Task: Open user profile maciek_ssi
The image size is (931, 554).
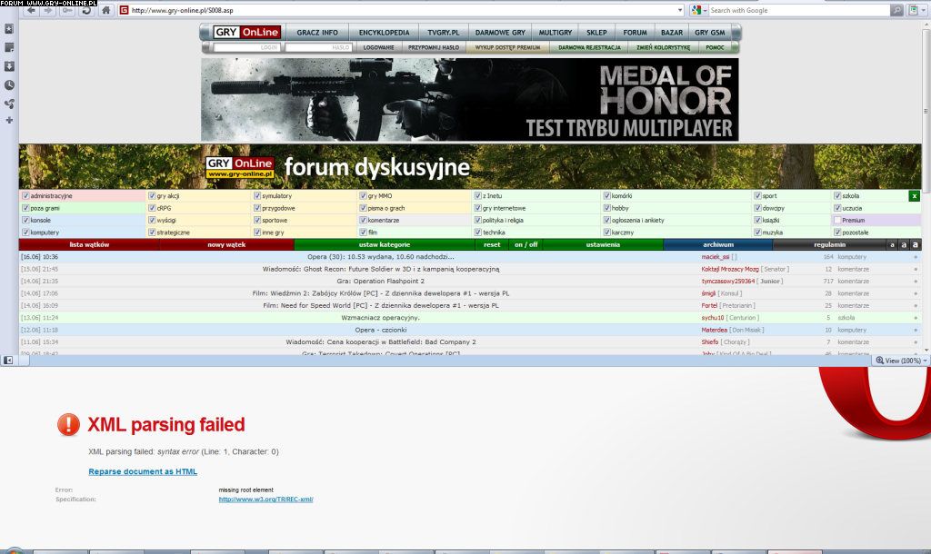Action: (715, 257)
